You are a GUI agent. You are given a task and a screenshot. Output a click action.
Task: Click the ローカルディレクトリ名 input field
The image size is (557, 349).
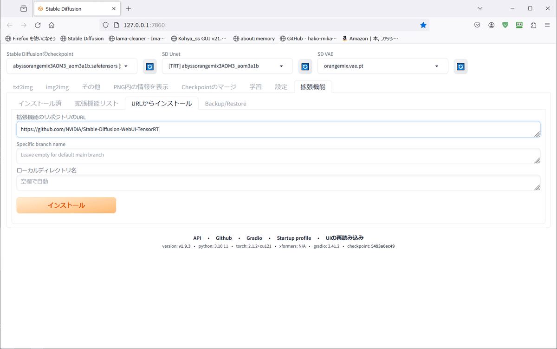(x=278, y=183)
